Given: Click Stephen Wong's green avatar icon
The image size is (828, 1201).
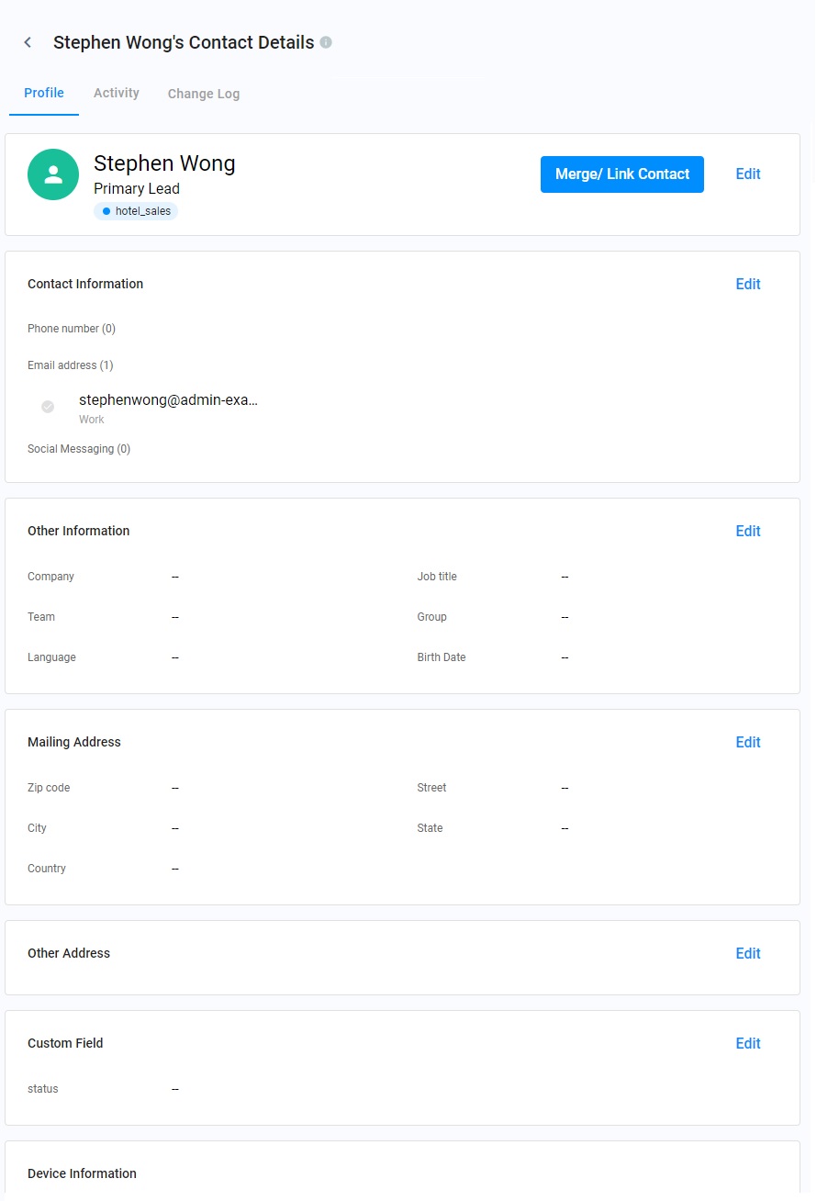Looking at the screenshot, I should (x=53, y=174).
